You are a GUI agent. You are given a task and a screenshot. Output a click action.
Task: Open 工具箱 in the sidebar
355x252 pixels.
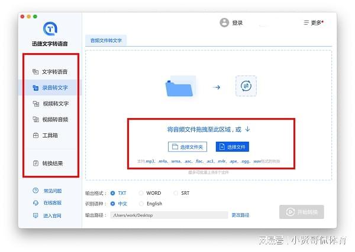50,136
